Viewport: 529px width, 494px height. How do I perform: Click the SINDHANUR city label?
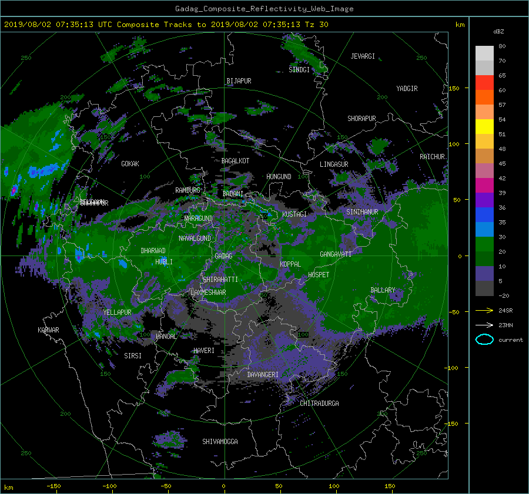(362, 212)
